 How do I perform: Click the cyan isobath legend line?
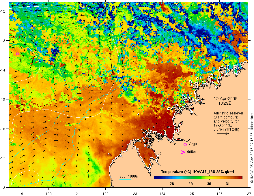point(125,179)
